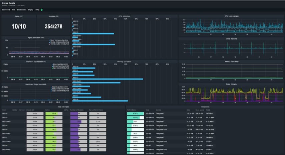285x155 pixels.
Task: Sort Filesystems table by Used space column
Action: pyautogui.click(x=200, y=109)
